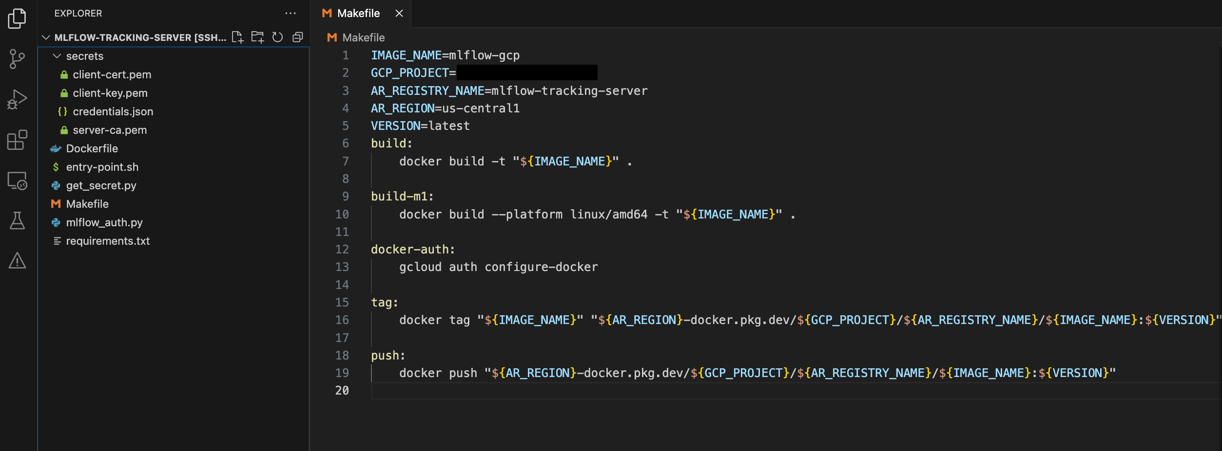The height and width of the screenshot is (451, 1222).
Task: Open the Run and Debug view
Action: tap(17, 99)
